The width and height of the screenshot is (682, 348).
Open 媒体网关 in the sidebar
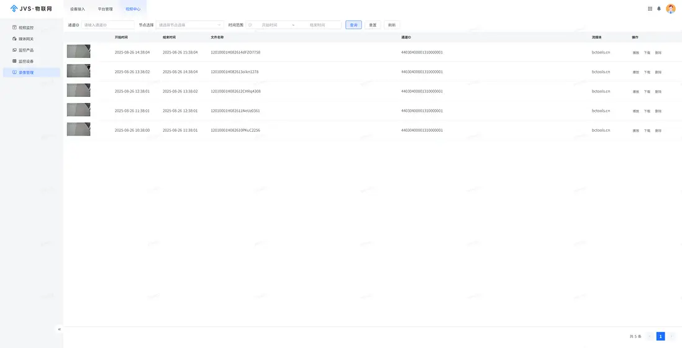(31, 39)
